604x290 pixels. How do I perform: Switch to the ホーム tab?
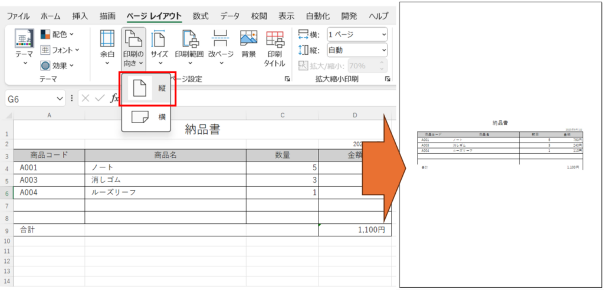coord(51,16)
